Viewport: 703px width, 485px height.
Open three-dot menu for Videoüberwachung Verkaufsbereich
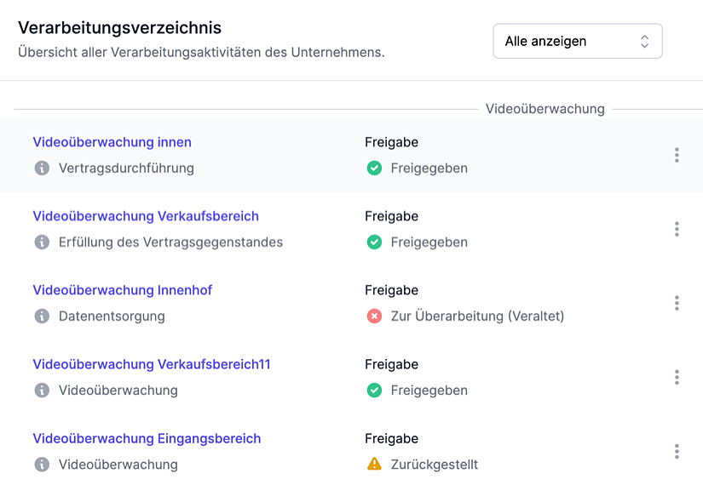(x=677, y=229)
